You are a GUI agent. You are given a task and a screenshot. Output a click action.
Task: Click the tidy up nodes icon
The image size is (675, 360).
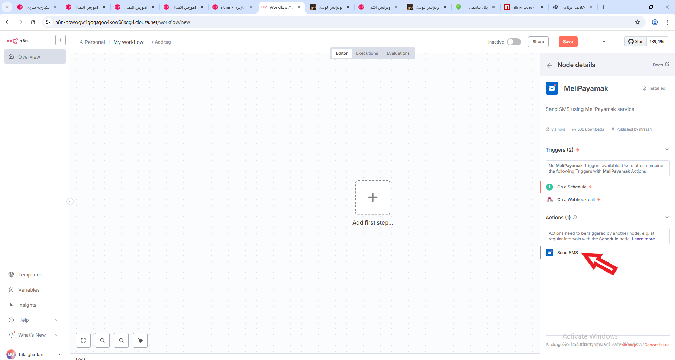tap(140, 340)
